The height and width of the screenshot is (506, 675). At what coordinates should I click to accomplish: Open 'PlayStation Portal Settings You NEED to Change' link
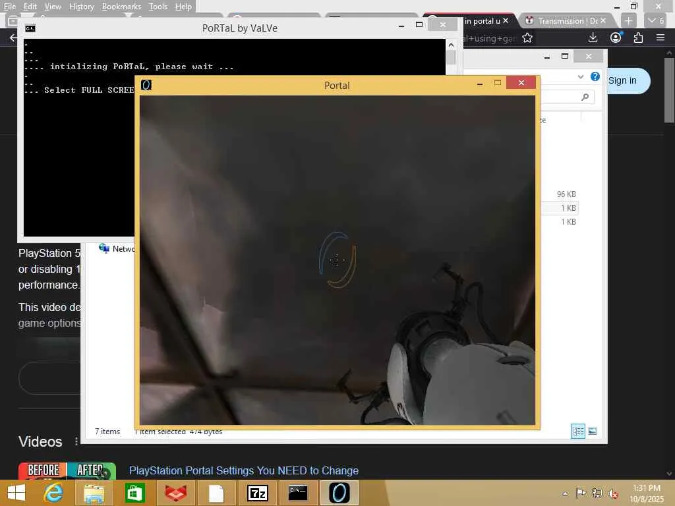(244, 470)
